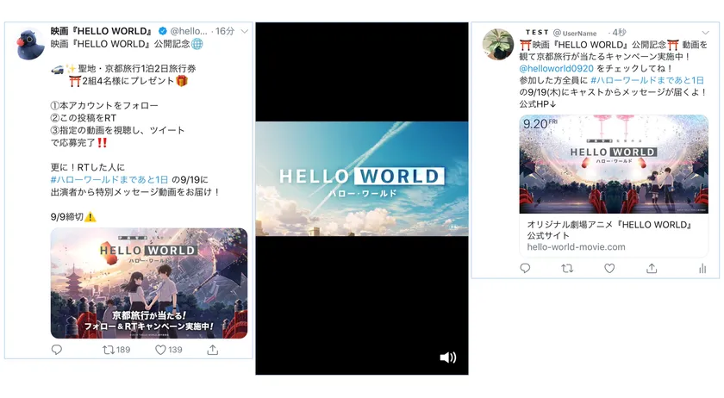Image resolution: width=724 pixels, height=398 pixels.
Task: View analytics for the TEST tweet
Action: (x=702, y=269)
